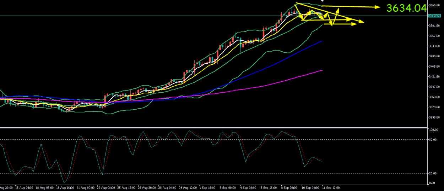444x191 pixels.
Task: Click the 29 Aug 12:00 time label
Action: pos(188,188)
